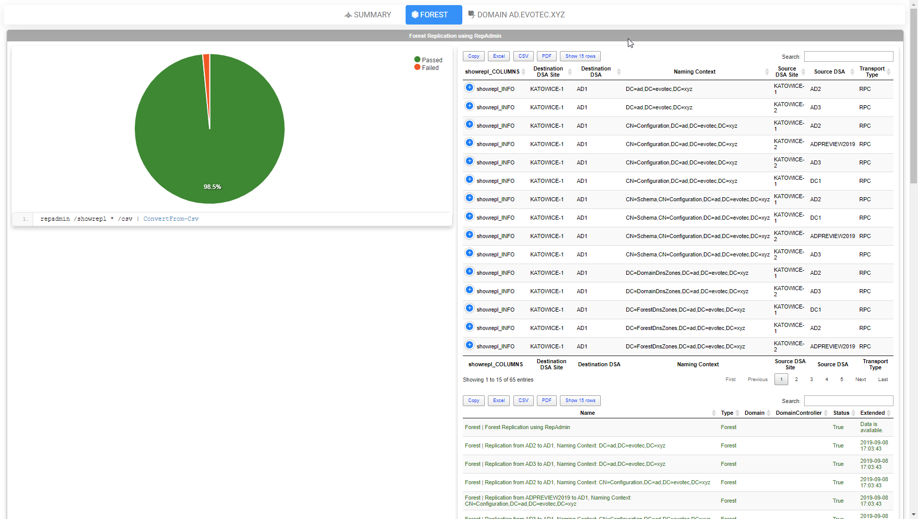Viewport: 918px width, 519px height.
Task: Sort by Source DSA column arrows
Action: click(x=852, y=72)
